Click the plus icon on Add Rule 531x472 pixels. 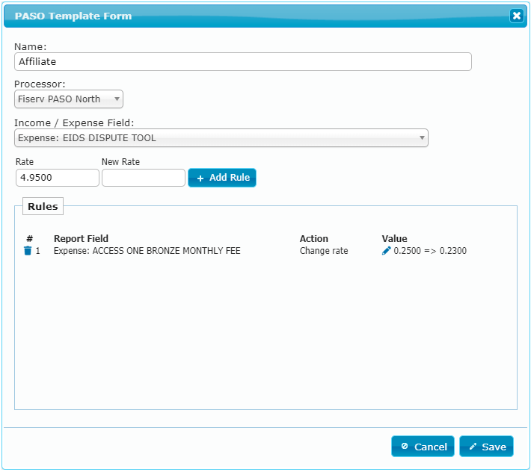click(x=200, y=178)
